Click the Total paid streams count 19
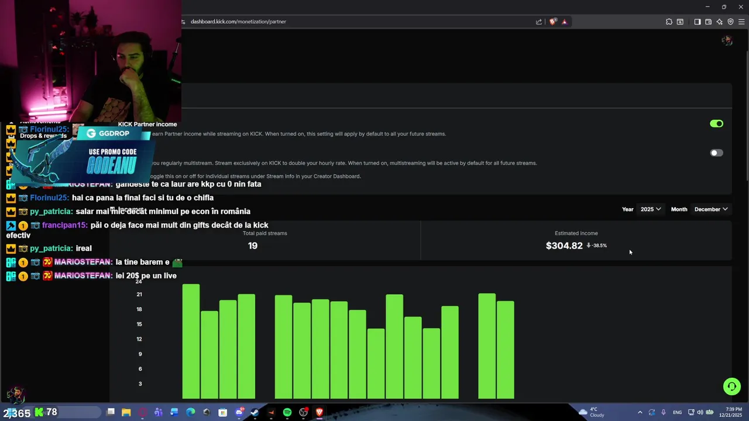The image size is (749, 421). tap(253, 246)
